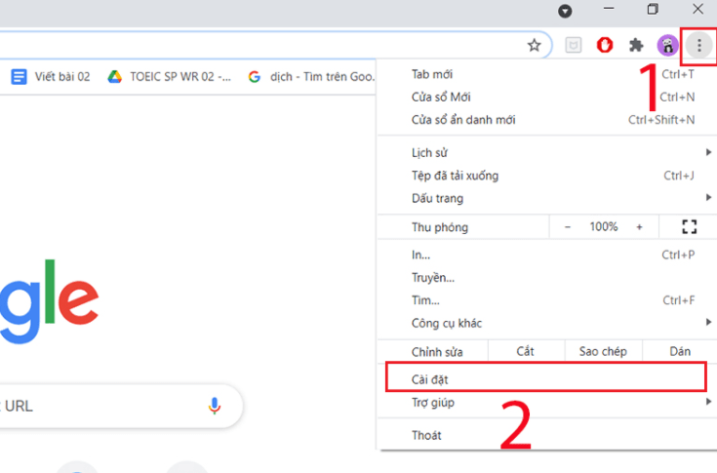Click the grayed-out extension icon next to star

click(x=573, y=45)
